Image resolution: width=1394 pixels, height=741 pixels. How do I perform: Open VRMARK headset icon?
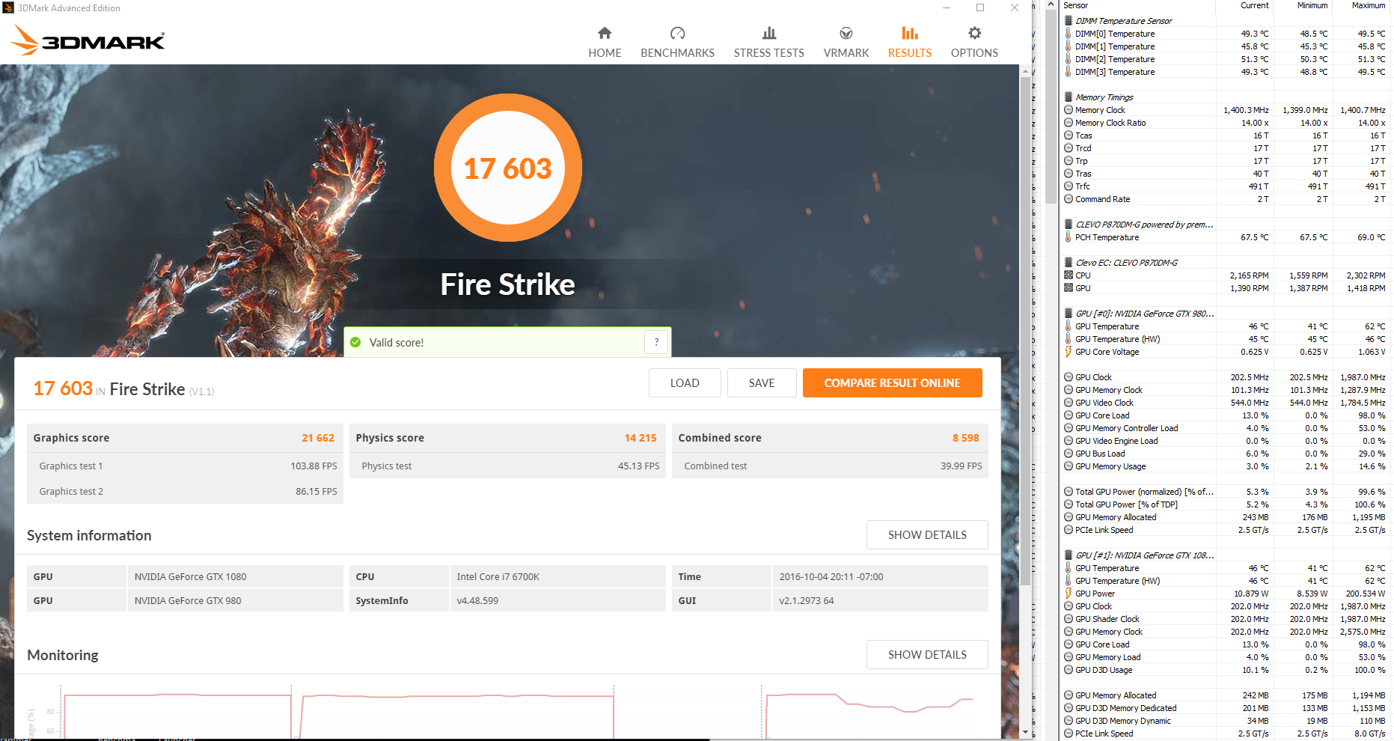tap(846, 33)
